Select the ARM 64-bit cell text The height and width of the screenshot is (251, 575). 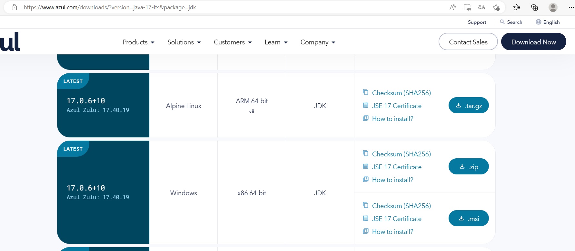tap(252, 101)
